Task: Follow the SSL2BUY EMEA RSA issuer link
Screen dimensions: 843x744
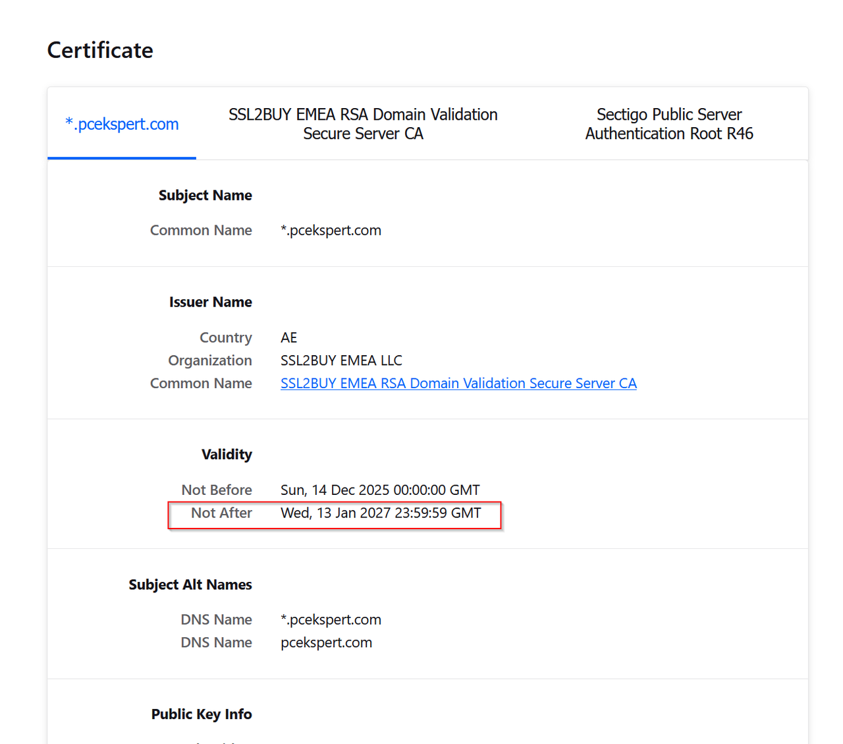Action: [x=458, y=384]
